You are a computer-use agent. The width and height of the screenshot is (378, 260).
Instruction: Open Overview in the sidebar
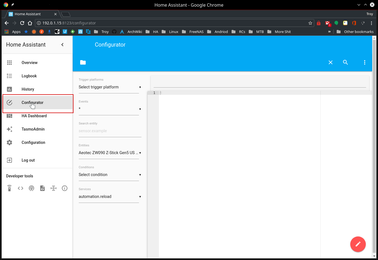(37, 63)
